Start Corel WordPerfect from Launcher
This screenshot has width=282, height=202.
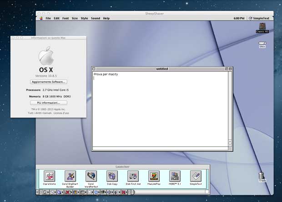91,176
